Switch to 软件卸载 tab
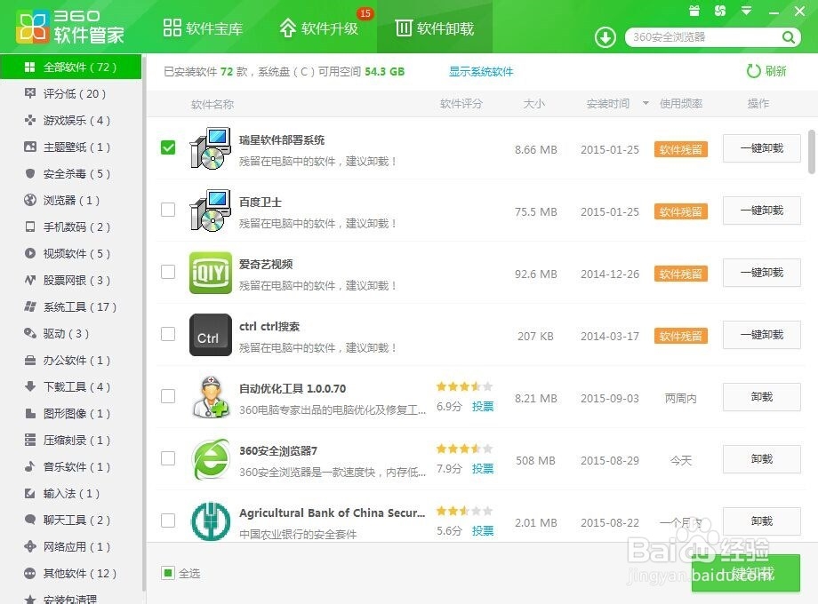The height and width of the screenshot is (604, 818). 434,28
